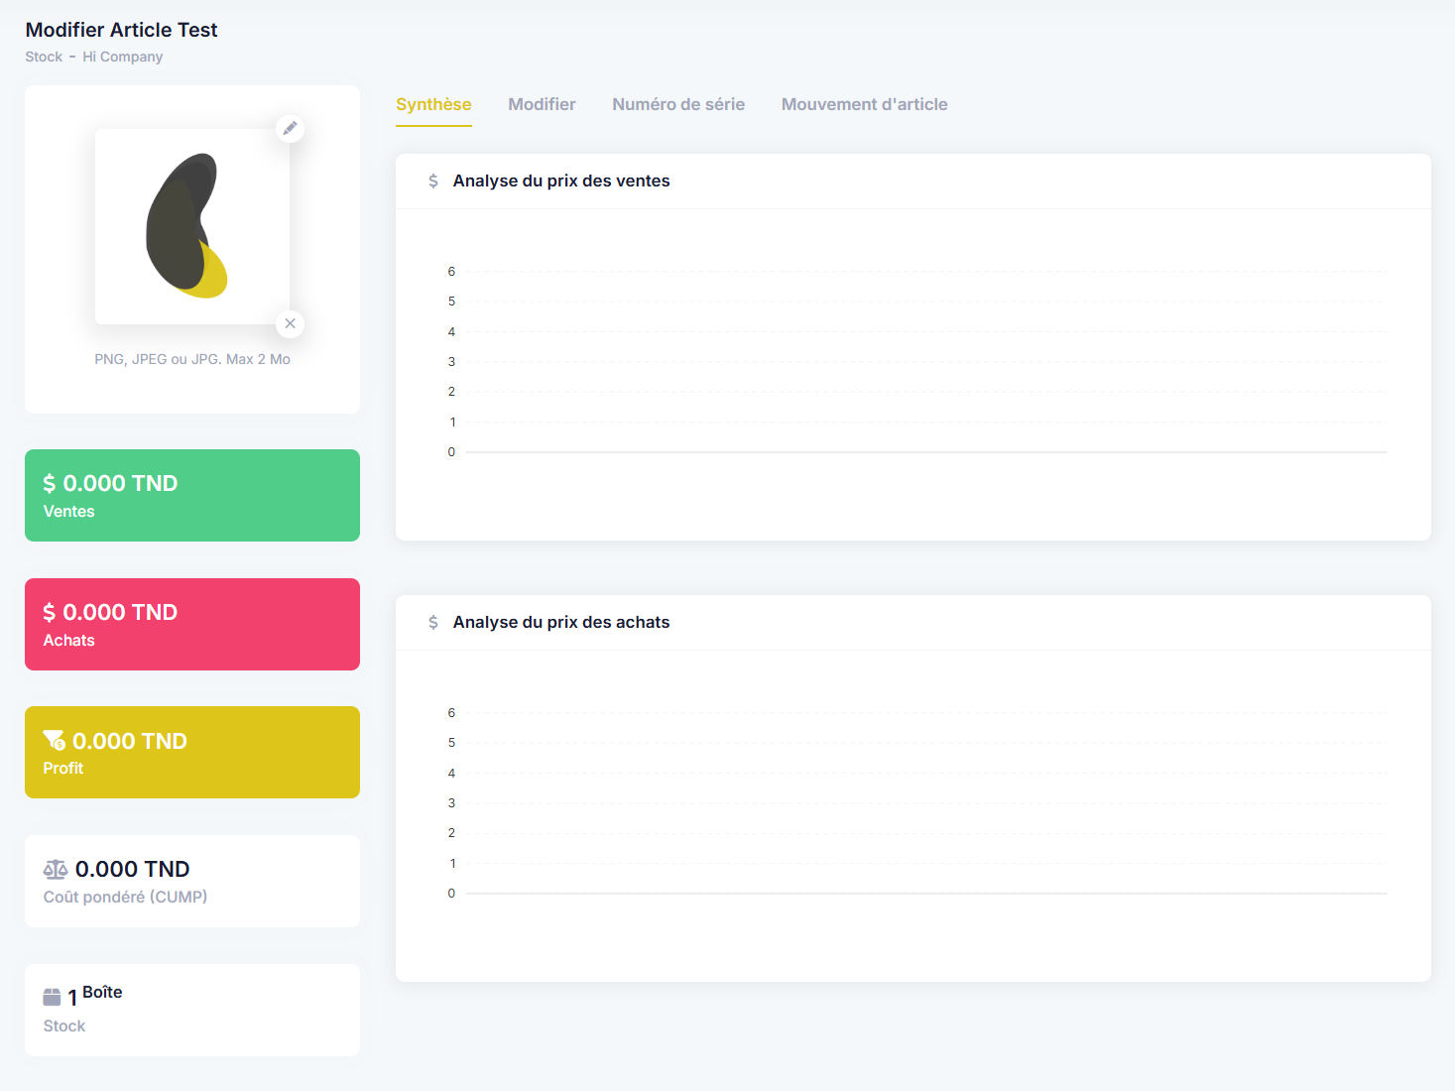Viewport: 1455px width, 1091px height.
Task: Click the funnel icon on Profit card
Action: point(54,740)
